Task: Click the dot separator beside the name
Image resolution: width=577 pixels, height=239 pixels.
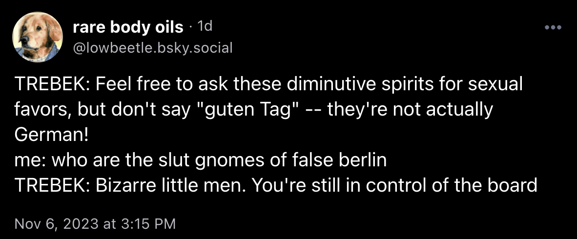Action: point(191,27)
